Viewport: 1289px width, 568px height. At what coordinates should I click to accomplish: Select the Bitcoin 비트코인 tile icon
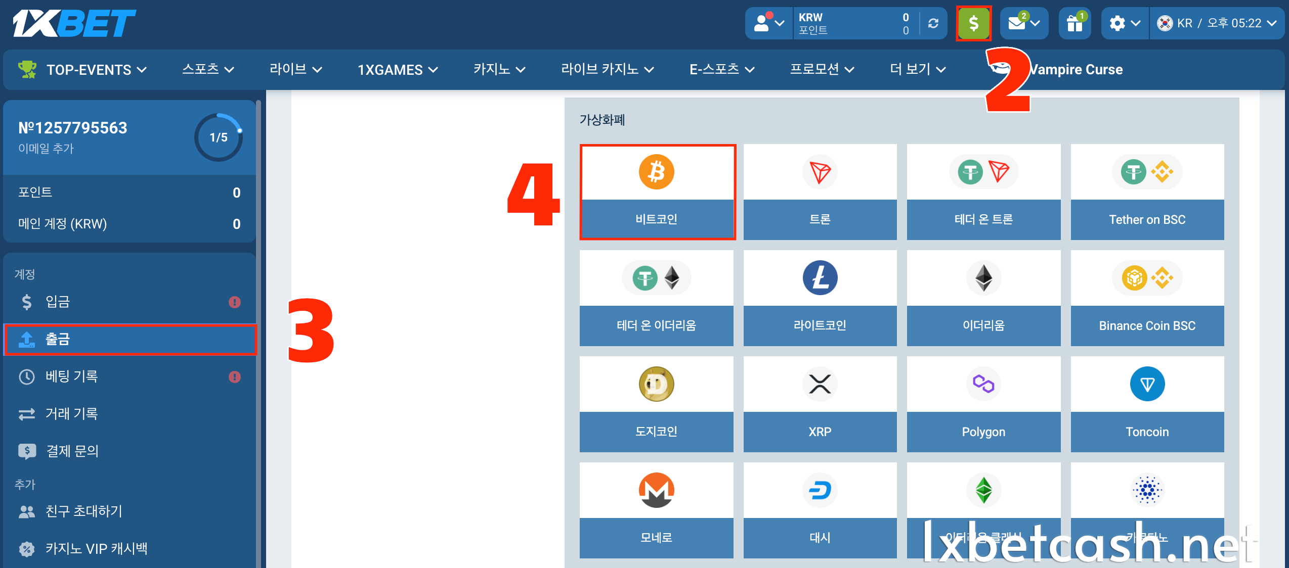tap(656, 172)
